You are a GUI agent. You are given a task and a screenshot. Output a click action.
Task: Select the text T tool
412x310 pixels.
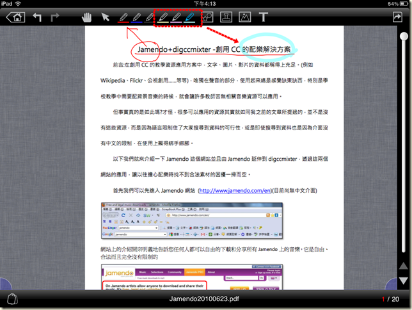(x=264, y=17)
